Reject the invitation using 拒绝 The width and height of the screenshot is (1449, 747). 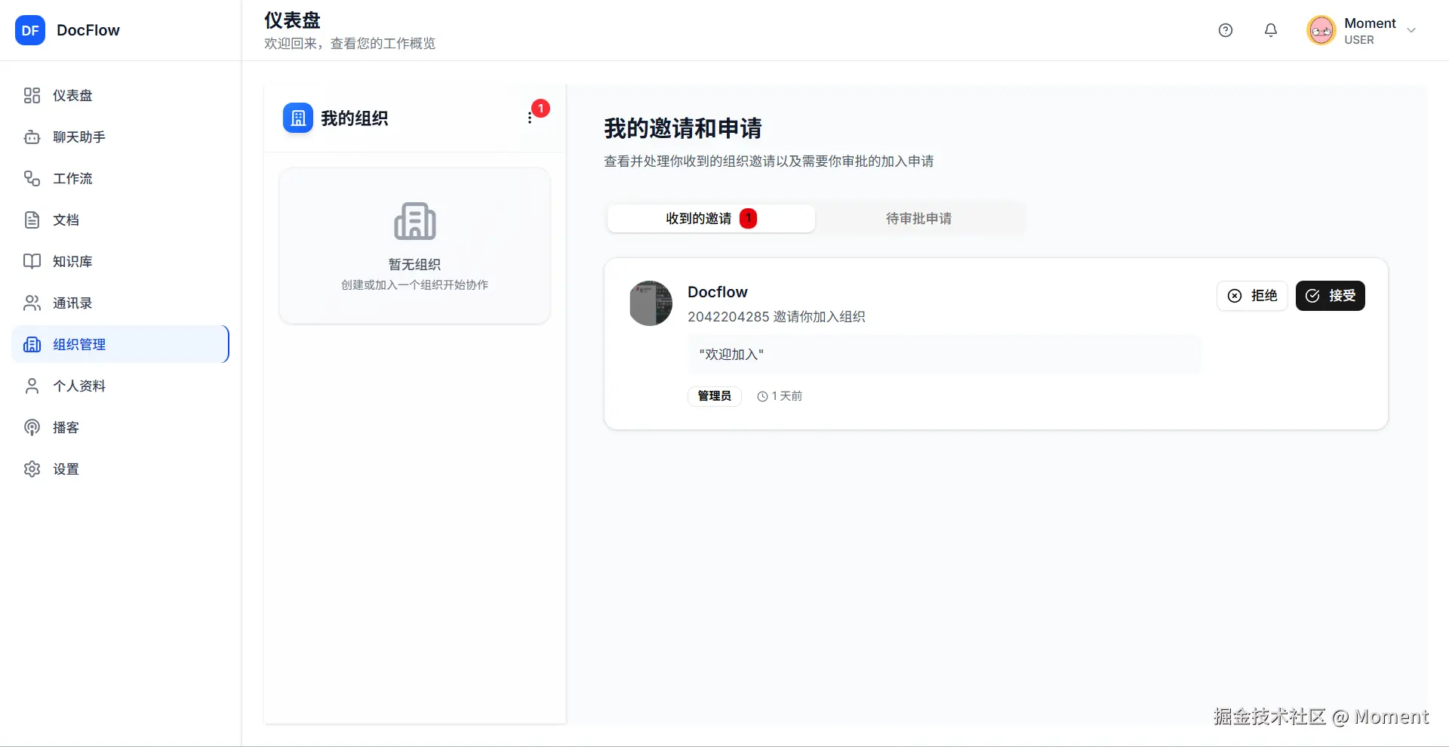(x=1252, y=296)
